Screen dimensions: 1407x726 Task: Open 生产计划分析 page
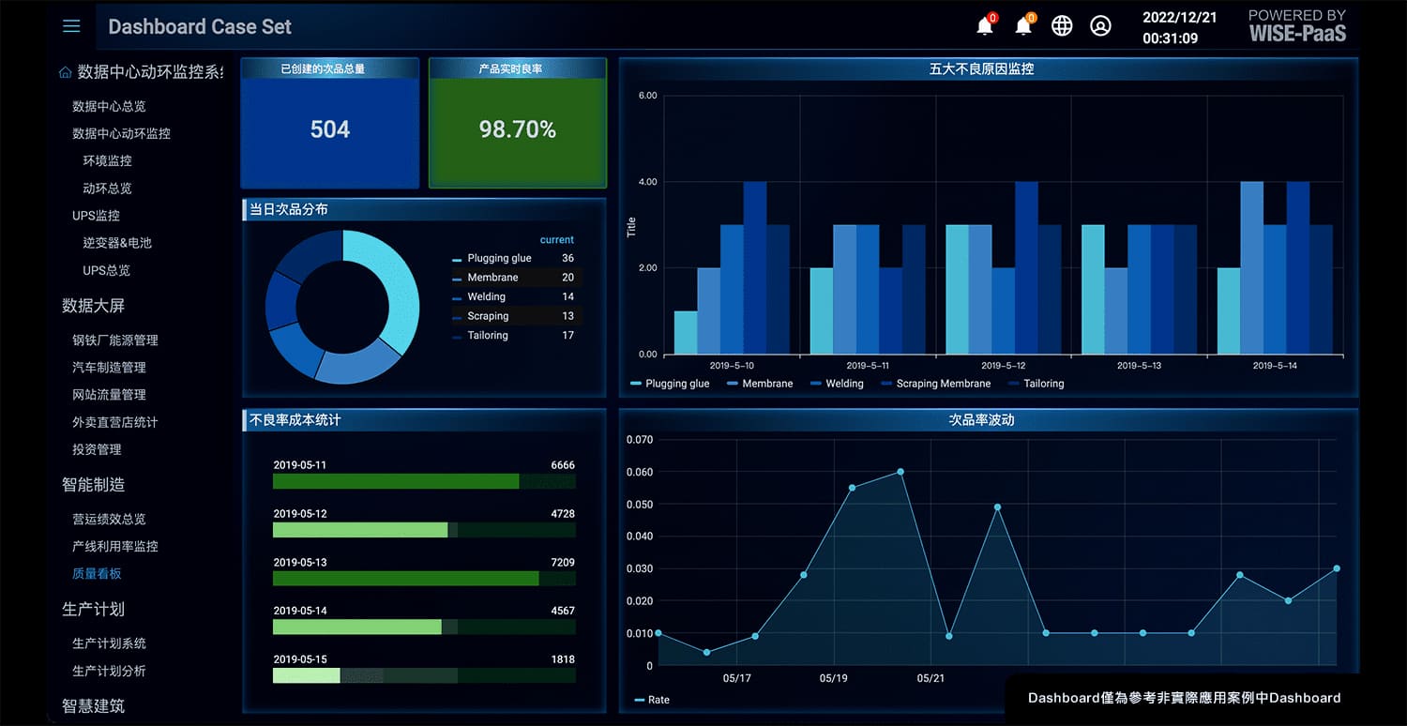click(109, 671)
